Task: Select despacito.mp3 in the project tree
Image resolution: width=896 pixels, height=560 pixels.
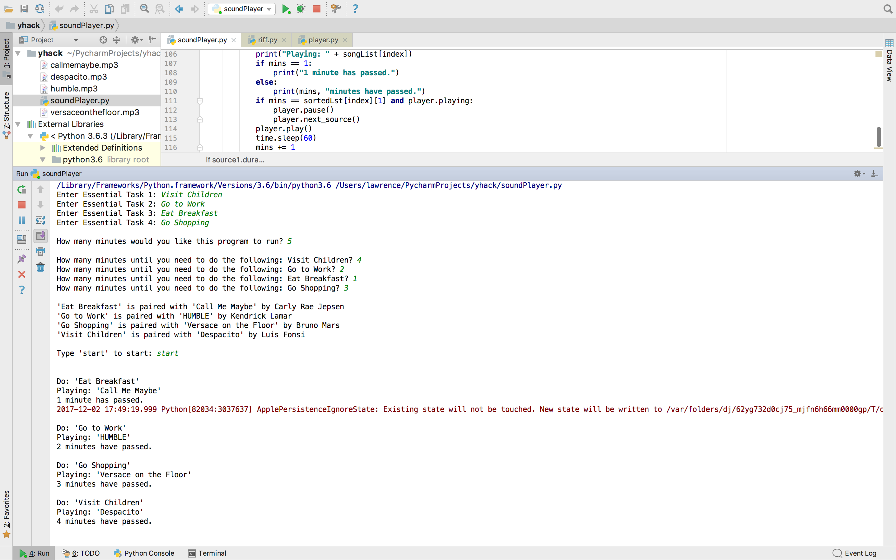Action: tap(78, 77)
